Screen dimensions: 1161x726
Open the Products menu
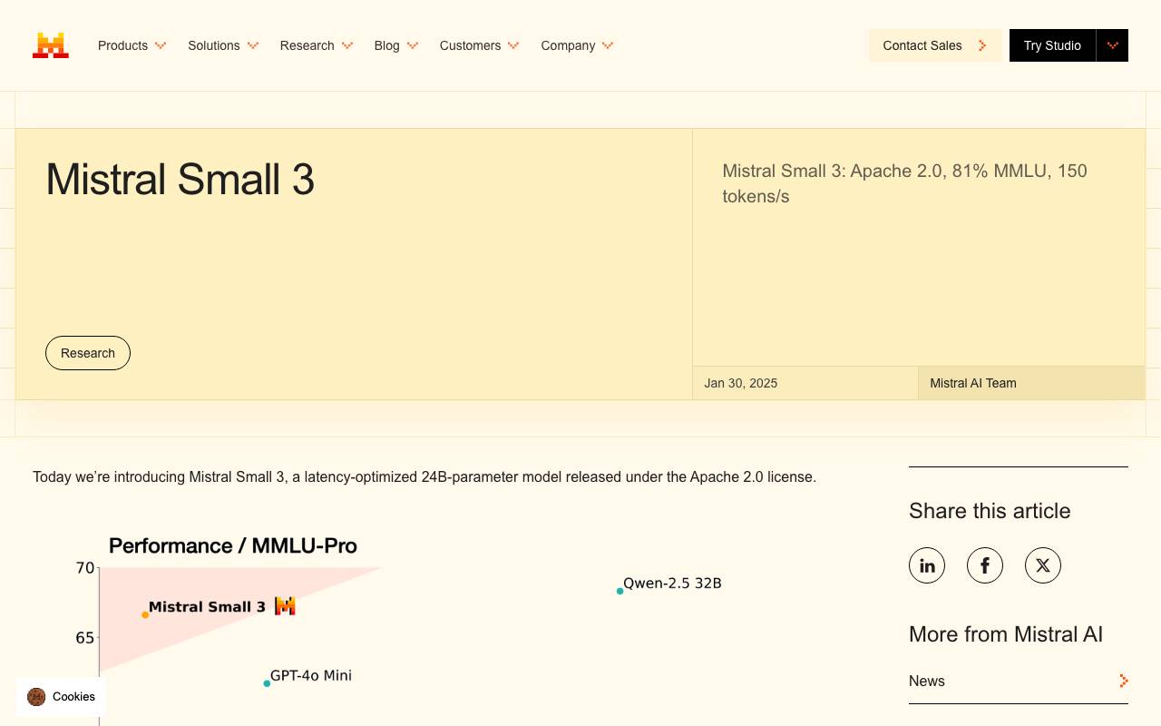132,45
